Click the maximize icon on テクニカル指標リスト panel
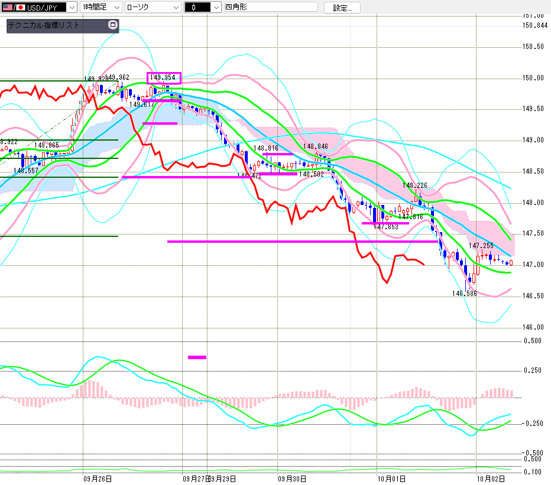551x485 pixels. point(113,25)
